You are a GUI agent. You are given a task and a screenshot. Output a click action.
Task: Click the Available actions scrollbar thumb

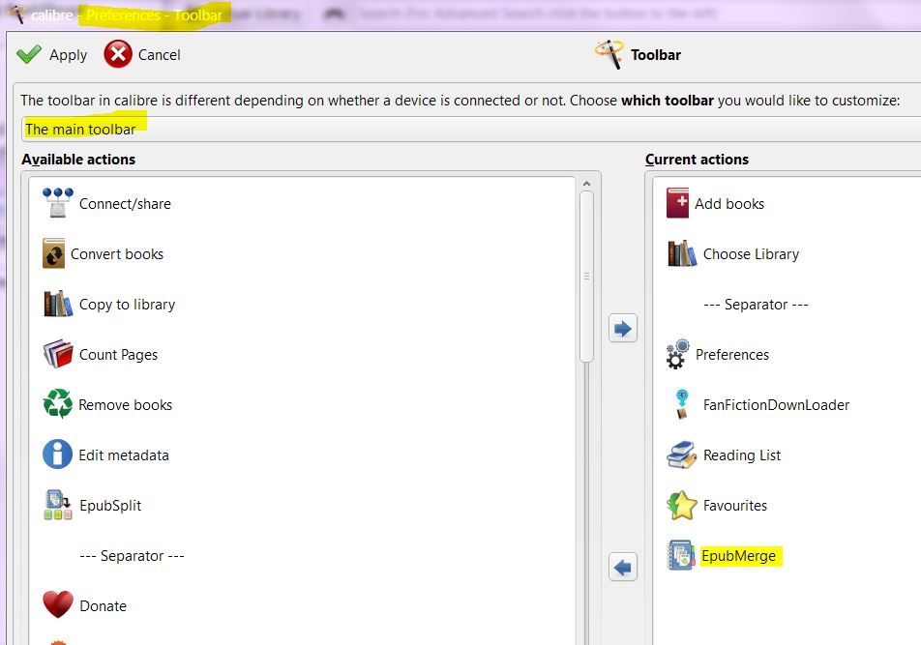(x=586, y=276)
